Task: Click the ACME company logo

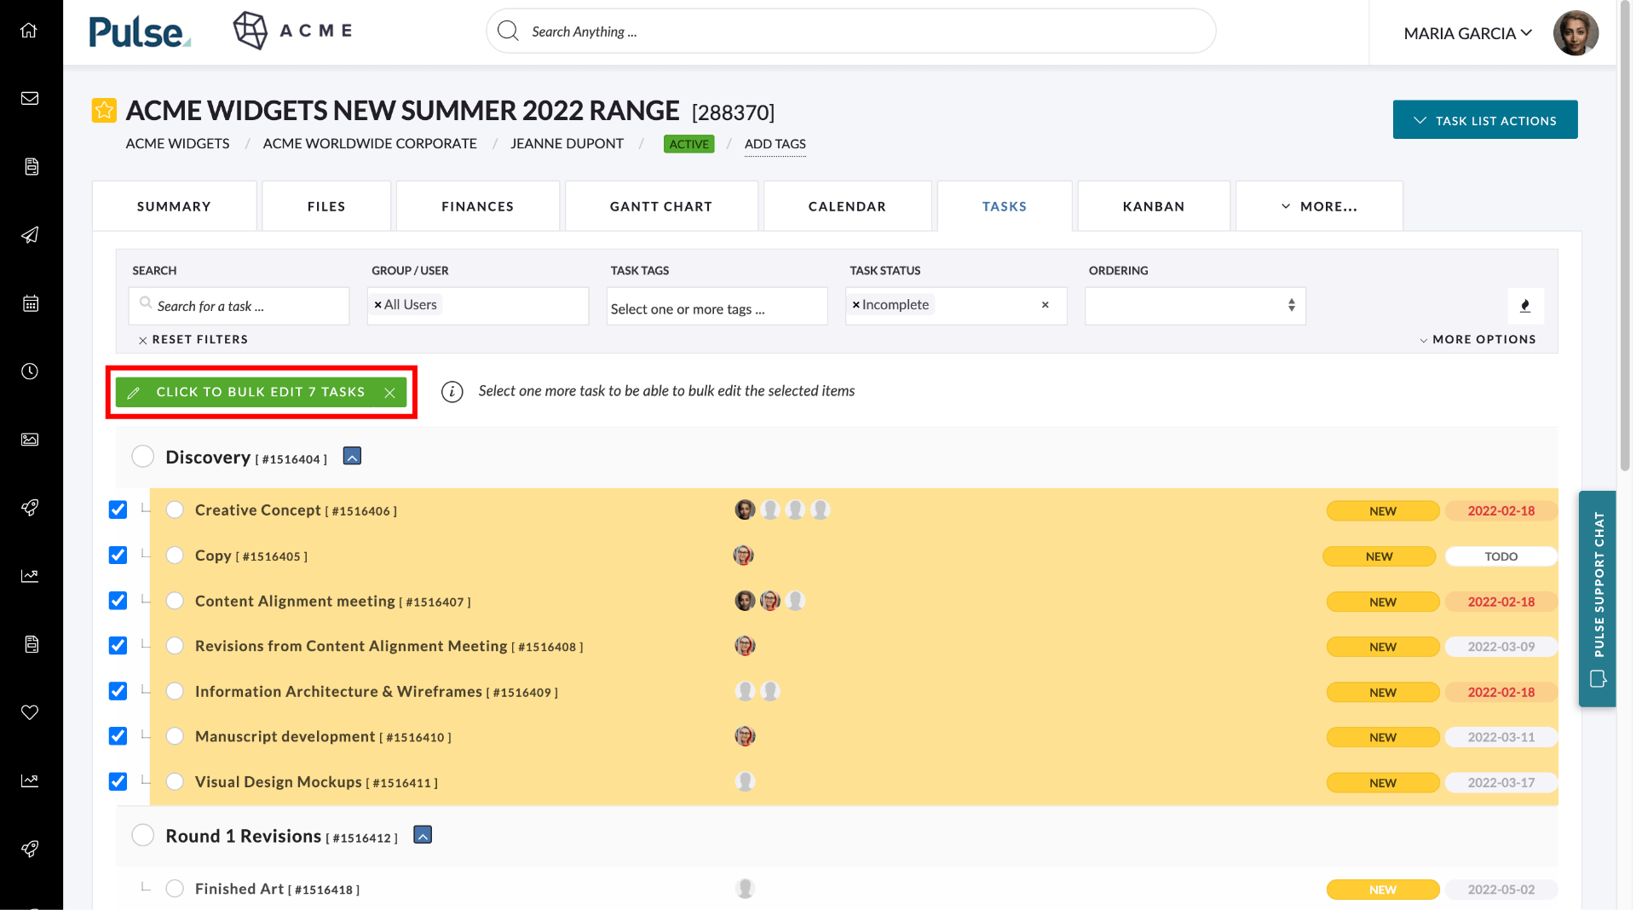Action: (293, 31)
